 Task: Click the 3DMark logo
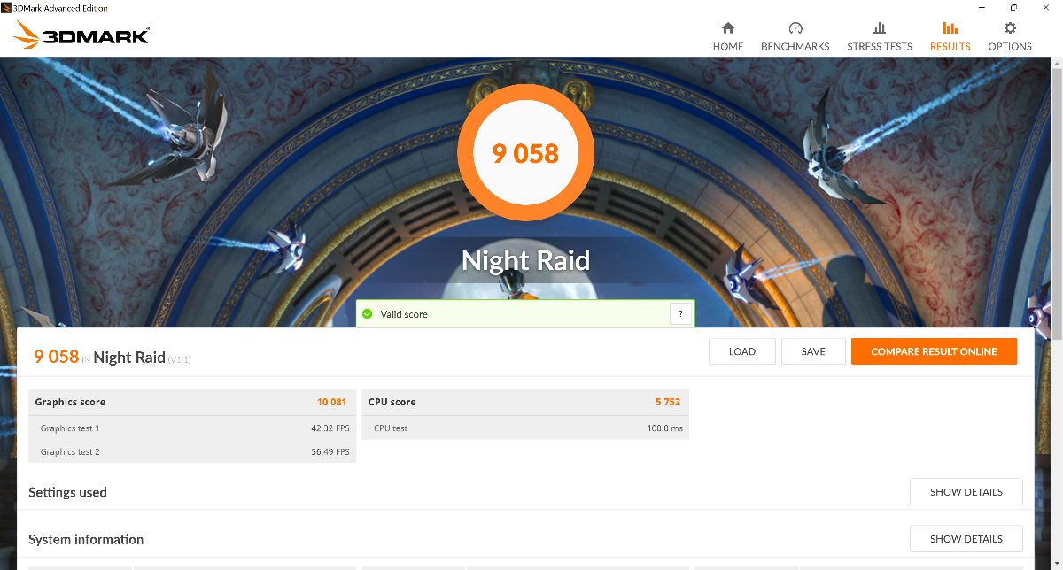point(81,35)
